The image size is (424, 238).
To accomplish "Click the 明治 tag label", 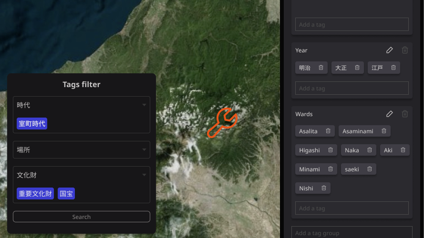I will pos(305,68).
